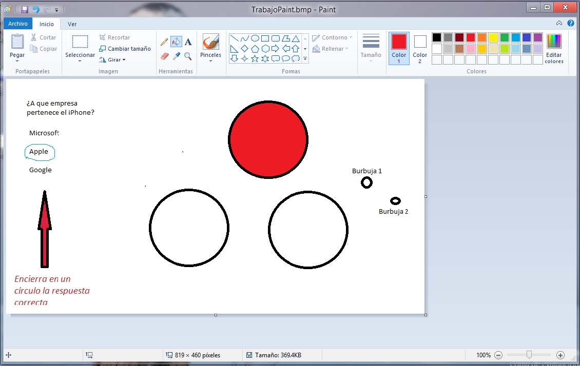Select the Text tool
Image resolution: width=580 pixels, height=366 pixels.
188,42
